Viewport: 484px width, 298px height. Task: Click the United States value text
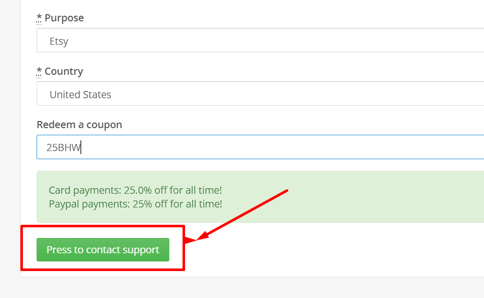80,95
